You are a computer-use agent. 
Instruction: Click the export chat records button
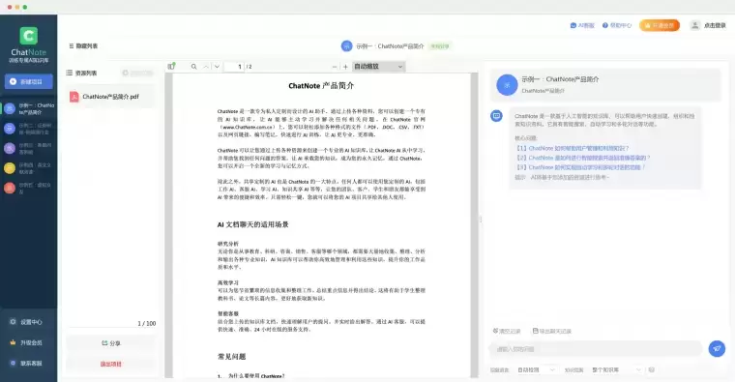point(552,331)
